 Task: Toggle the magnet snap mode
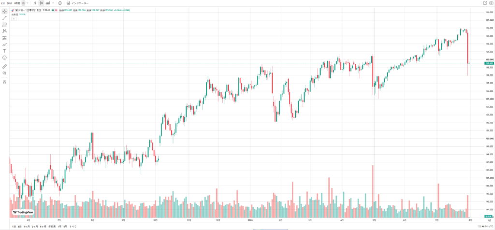[4, 82]
